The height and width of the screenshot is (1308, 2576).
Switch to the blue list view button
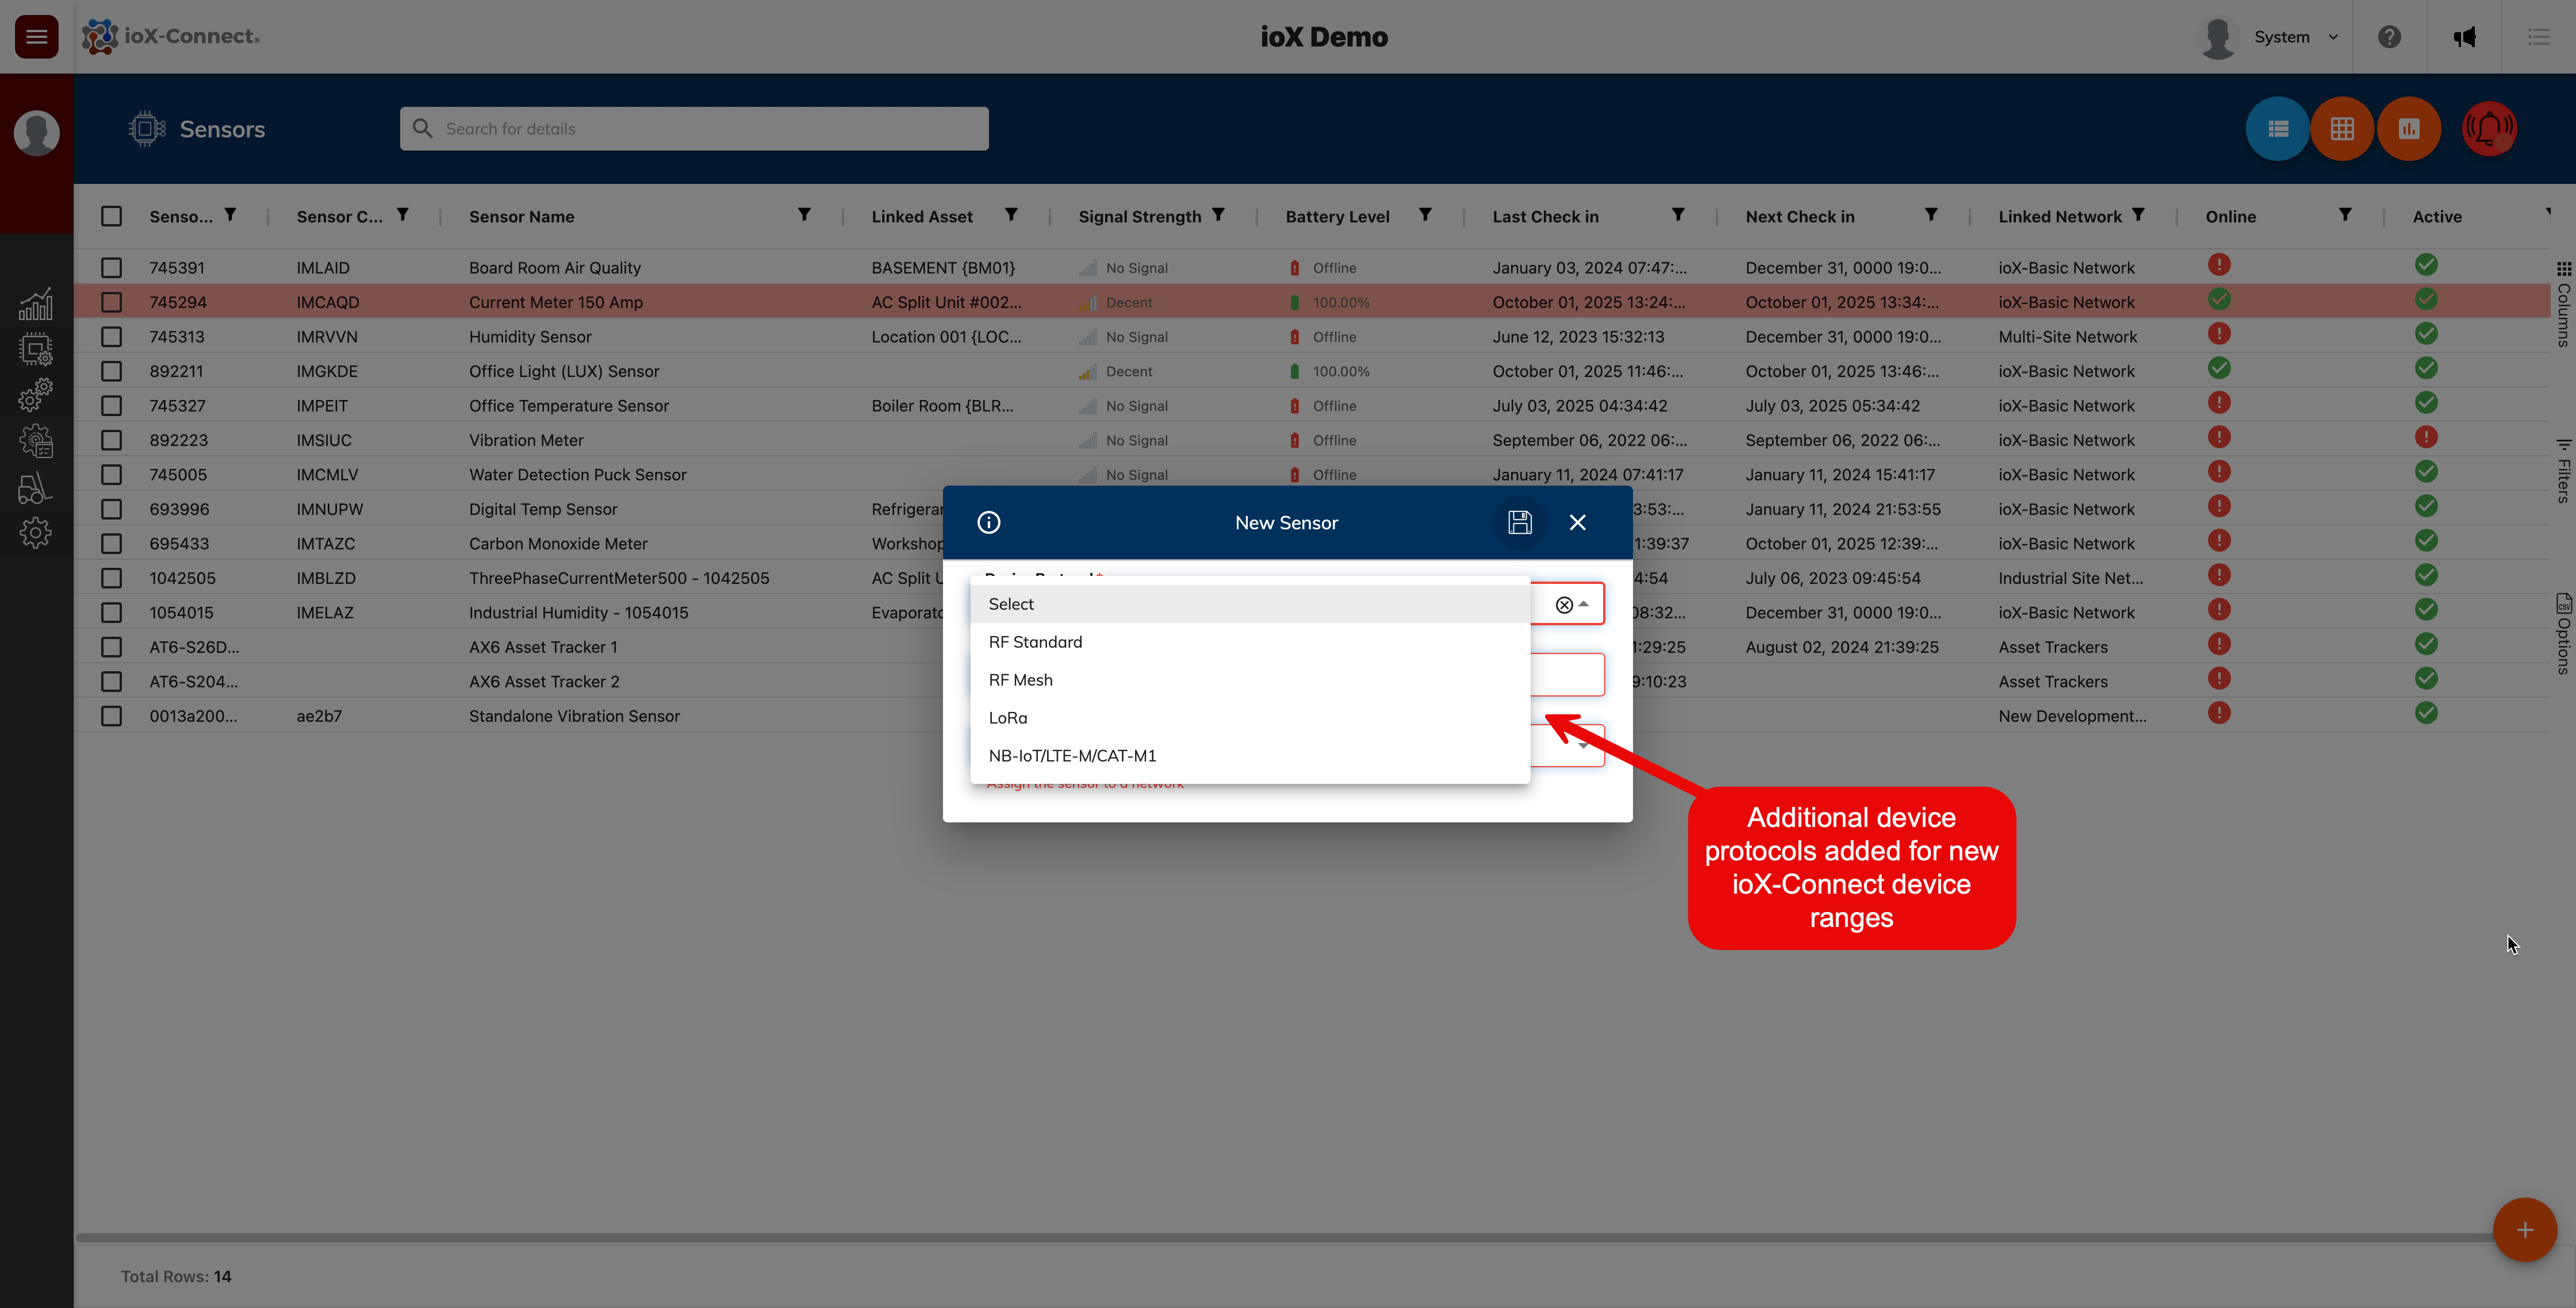click(x=2277, y=129)
